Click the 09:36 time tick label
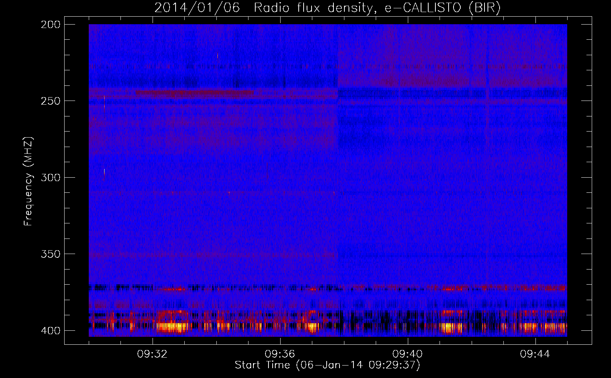 point(280,354)
